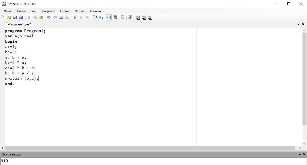This screenshot has height=165, width=307.
Task: Open a file using the folder icon
Action: pos(9,17)
